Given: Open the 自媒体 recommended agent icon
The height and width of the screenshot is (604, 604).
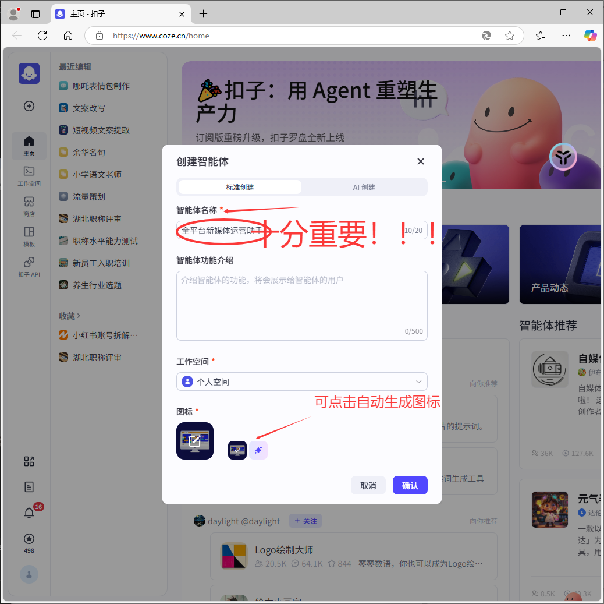Looking at the screenshot, I should (x=550, y=369).
